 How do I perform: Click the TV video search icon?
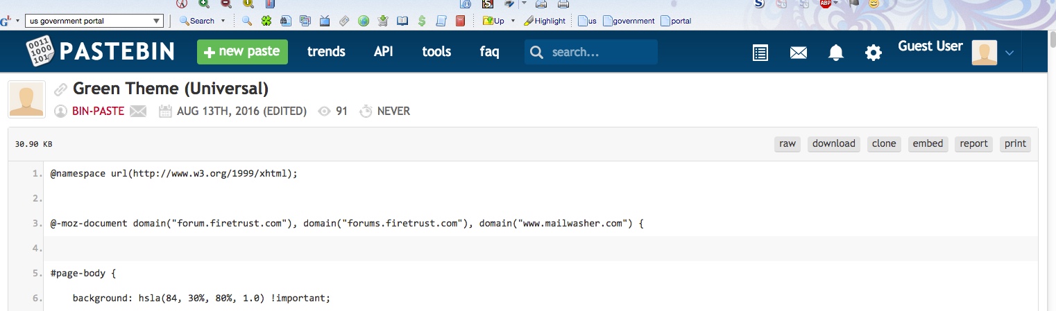click(x=325, y=21)
